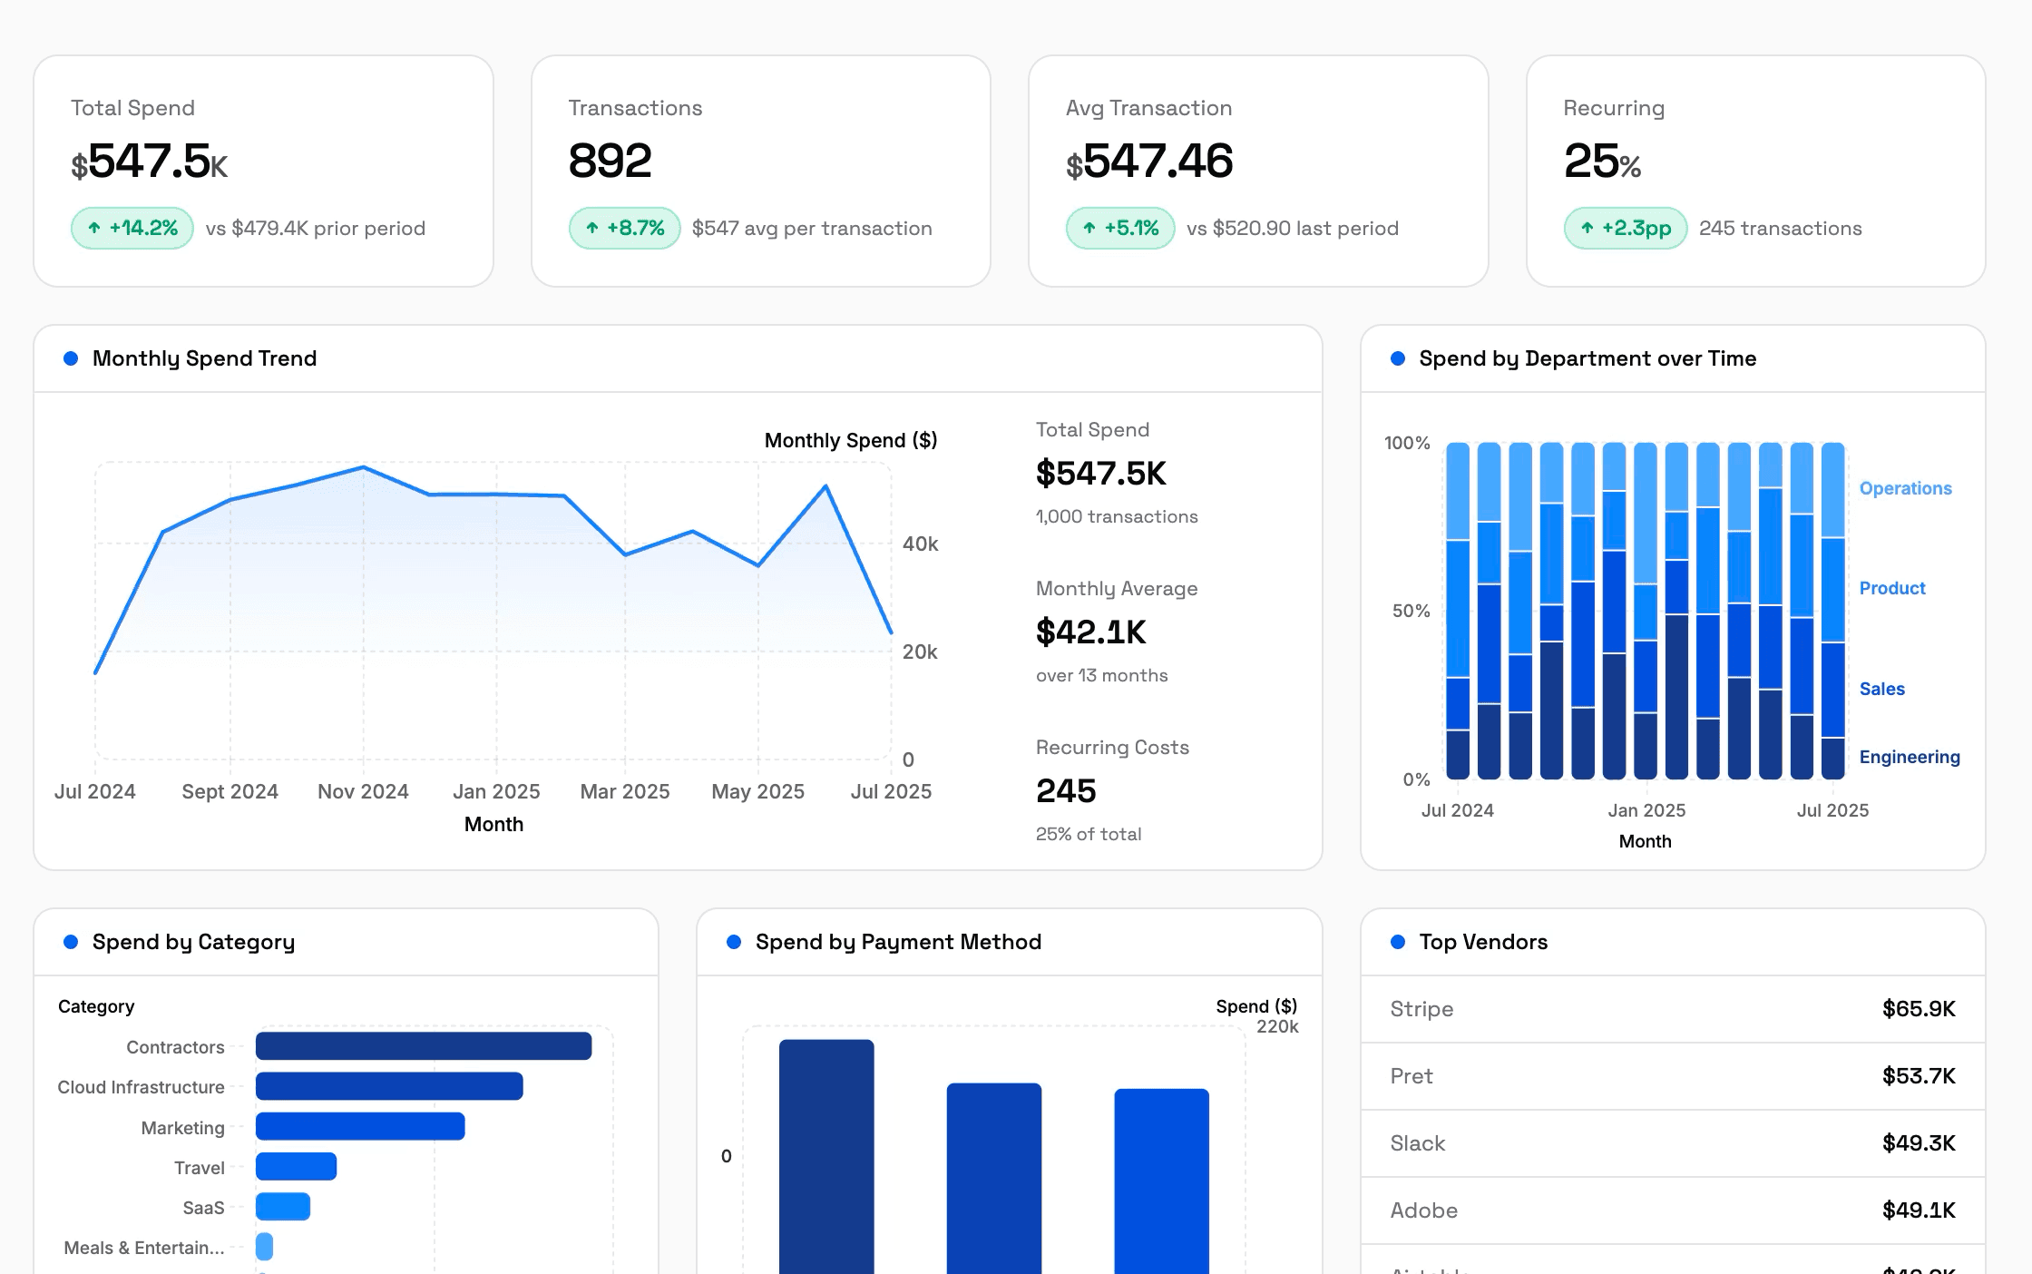Click the +8.7% Transactions change badge
The image size is (2032, 1274).
(x=625, y=228)
